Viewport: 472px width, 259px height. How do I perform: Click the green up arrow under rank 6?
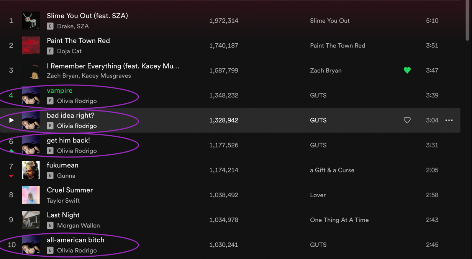(11, 151)
